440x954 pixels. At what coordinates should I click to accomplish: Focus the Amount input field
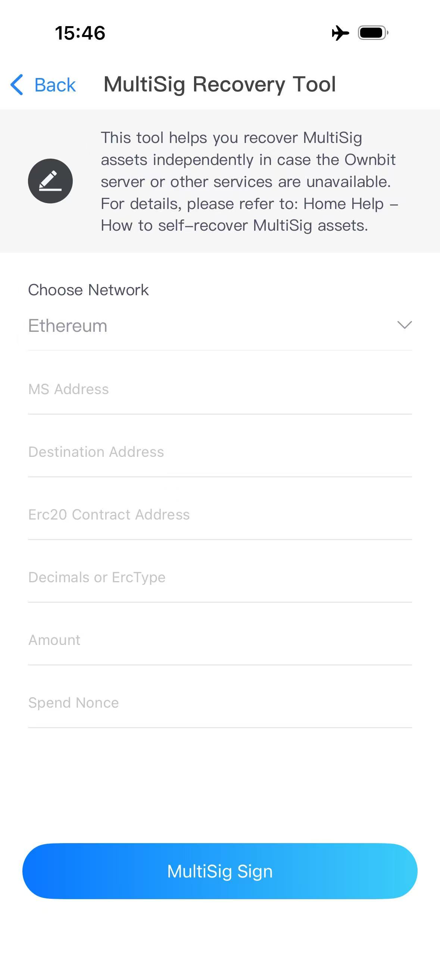219,640
